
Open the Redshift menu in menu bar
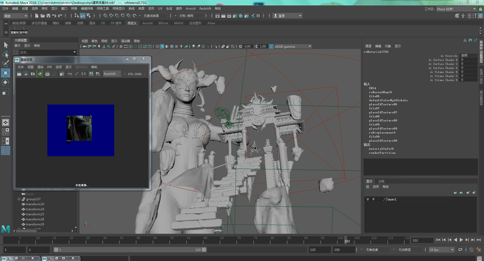[x=205, y=9]
